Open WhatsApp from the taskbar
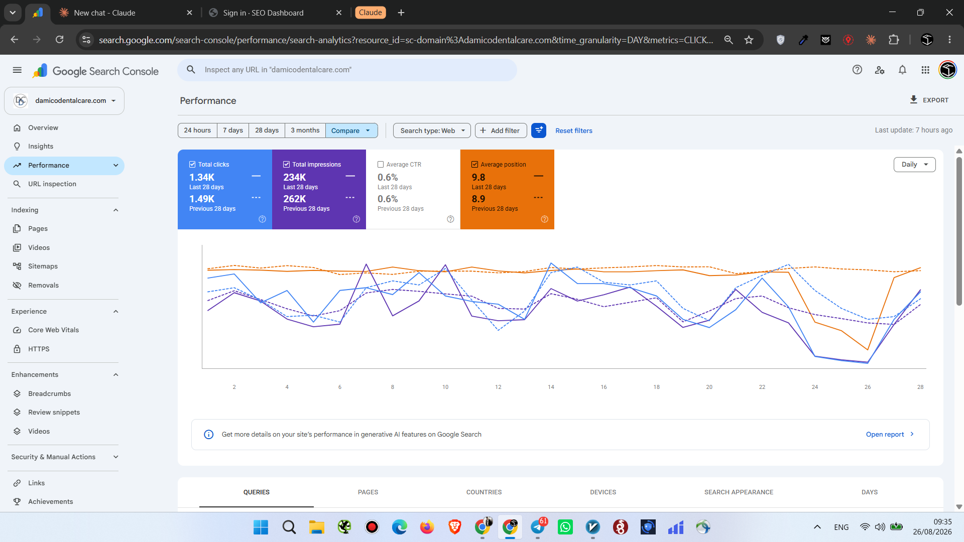The height and width of the screenshot is (542, 964). pyautogui.click(x=565, y=527)
